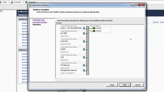Viewport: 164px width, 92px height.
Task: Click the globe icon beside VLAN 500 port group
Action: [x=84, y=41]
